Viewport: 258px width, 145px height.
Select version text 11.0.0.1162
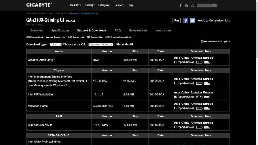click(x=100, y=81)
